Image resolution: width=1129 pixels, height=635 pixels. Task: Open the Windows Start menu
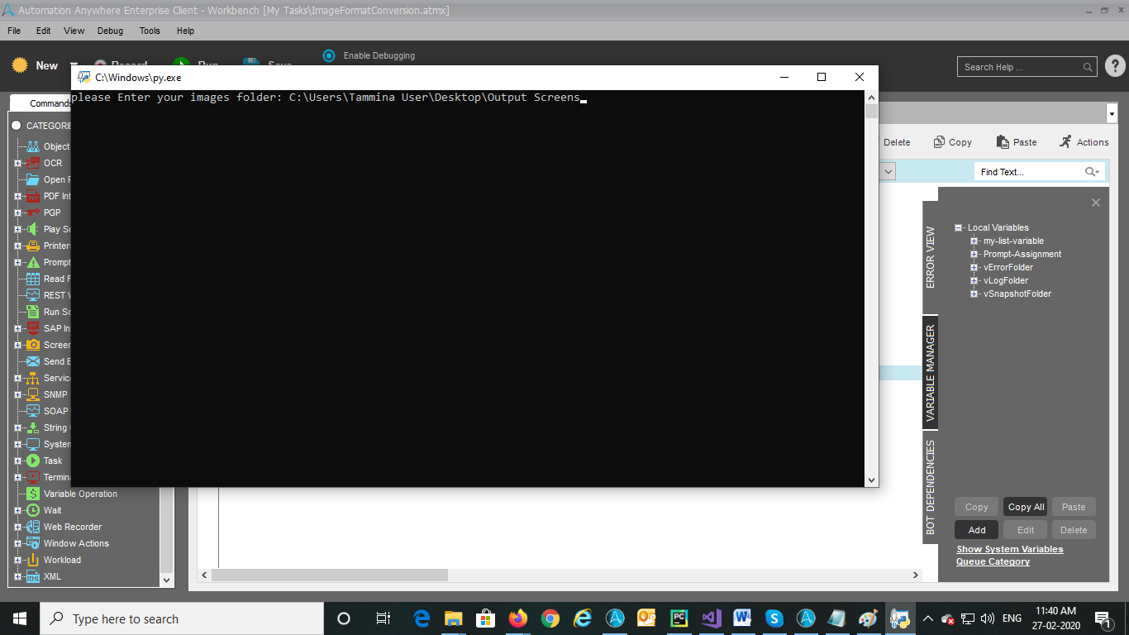point(20,618)
